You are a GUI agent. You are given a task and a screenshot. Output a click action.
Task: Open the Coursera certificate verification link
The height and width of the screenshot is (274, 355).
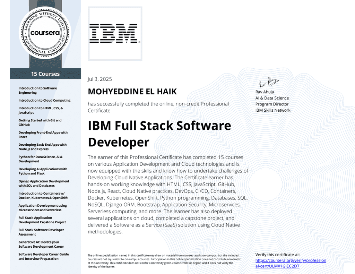click(x=291, y=263)
